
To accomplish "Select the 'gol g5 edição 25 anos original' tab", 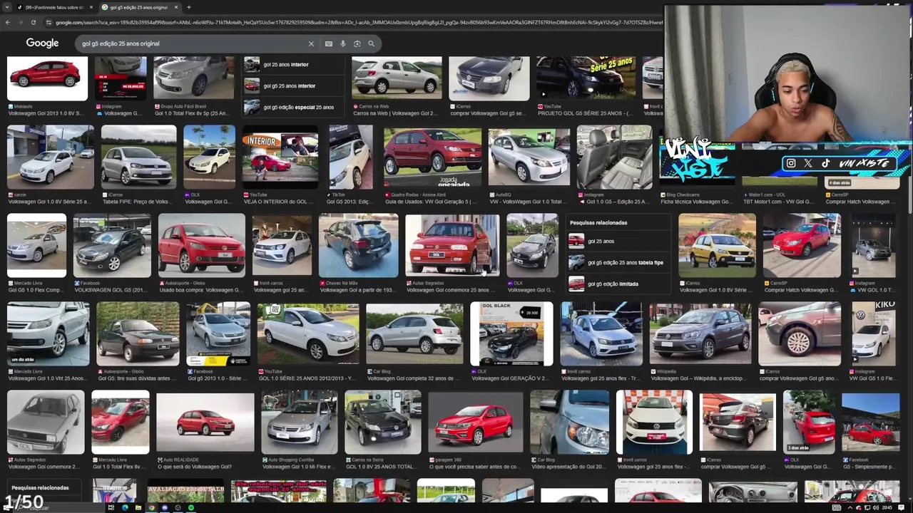I will point(139,7).
